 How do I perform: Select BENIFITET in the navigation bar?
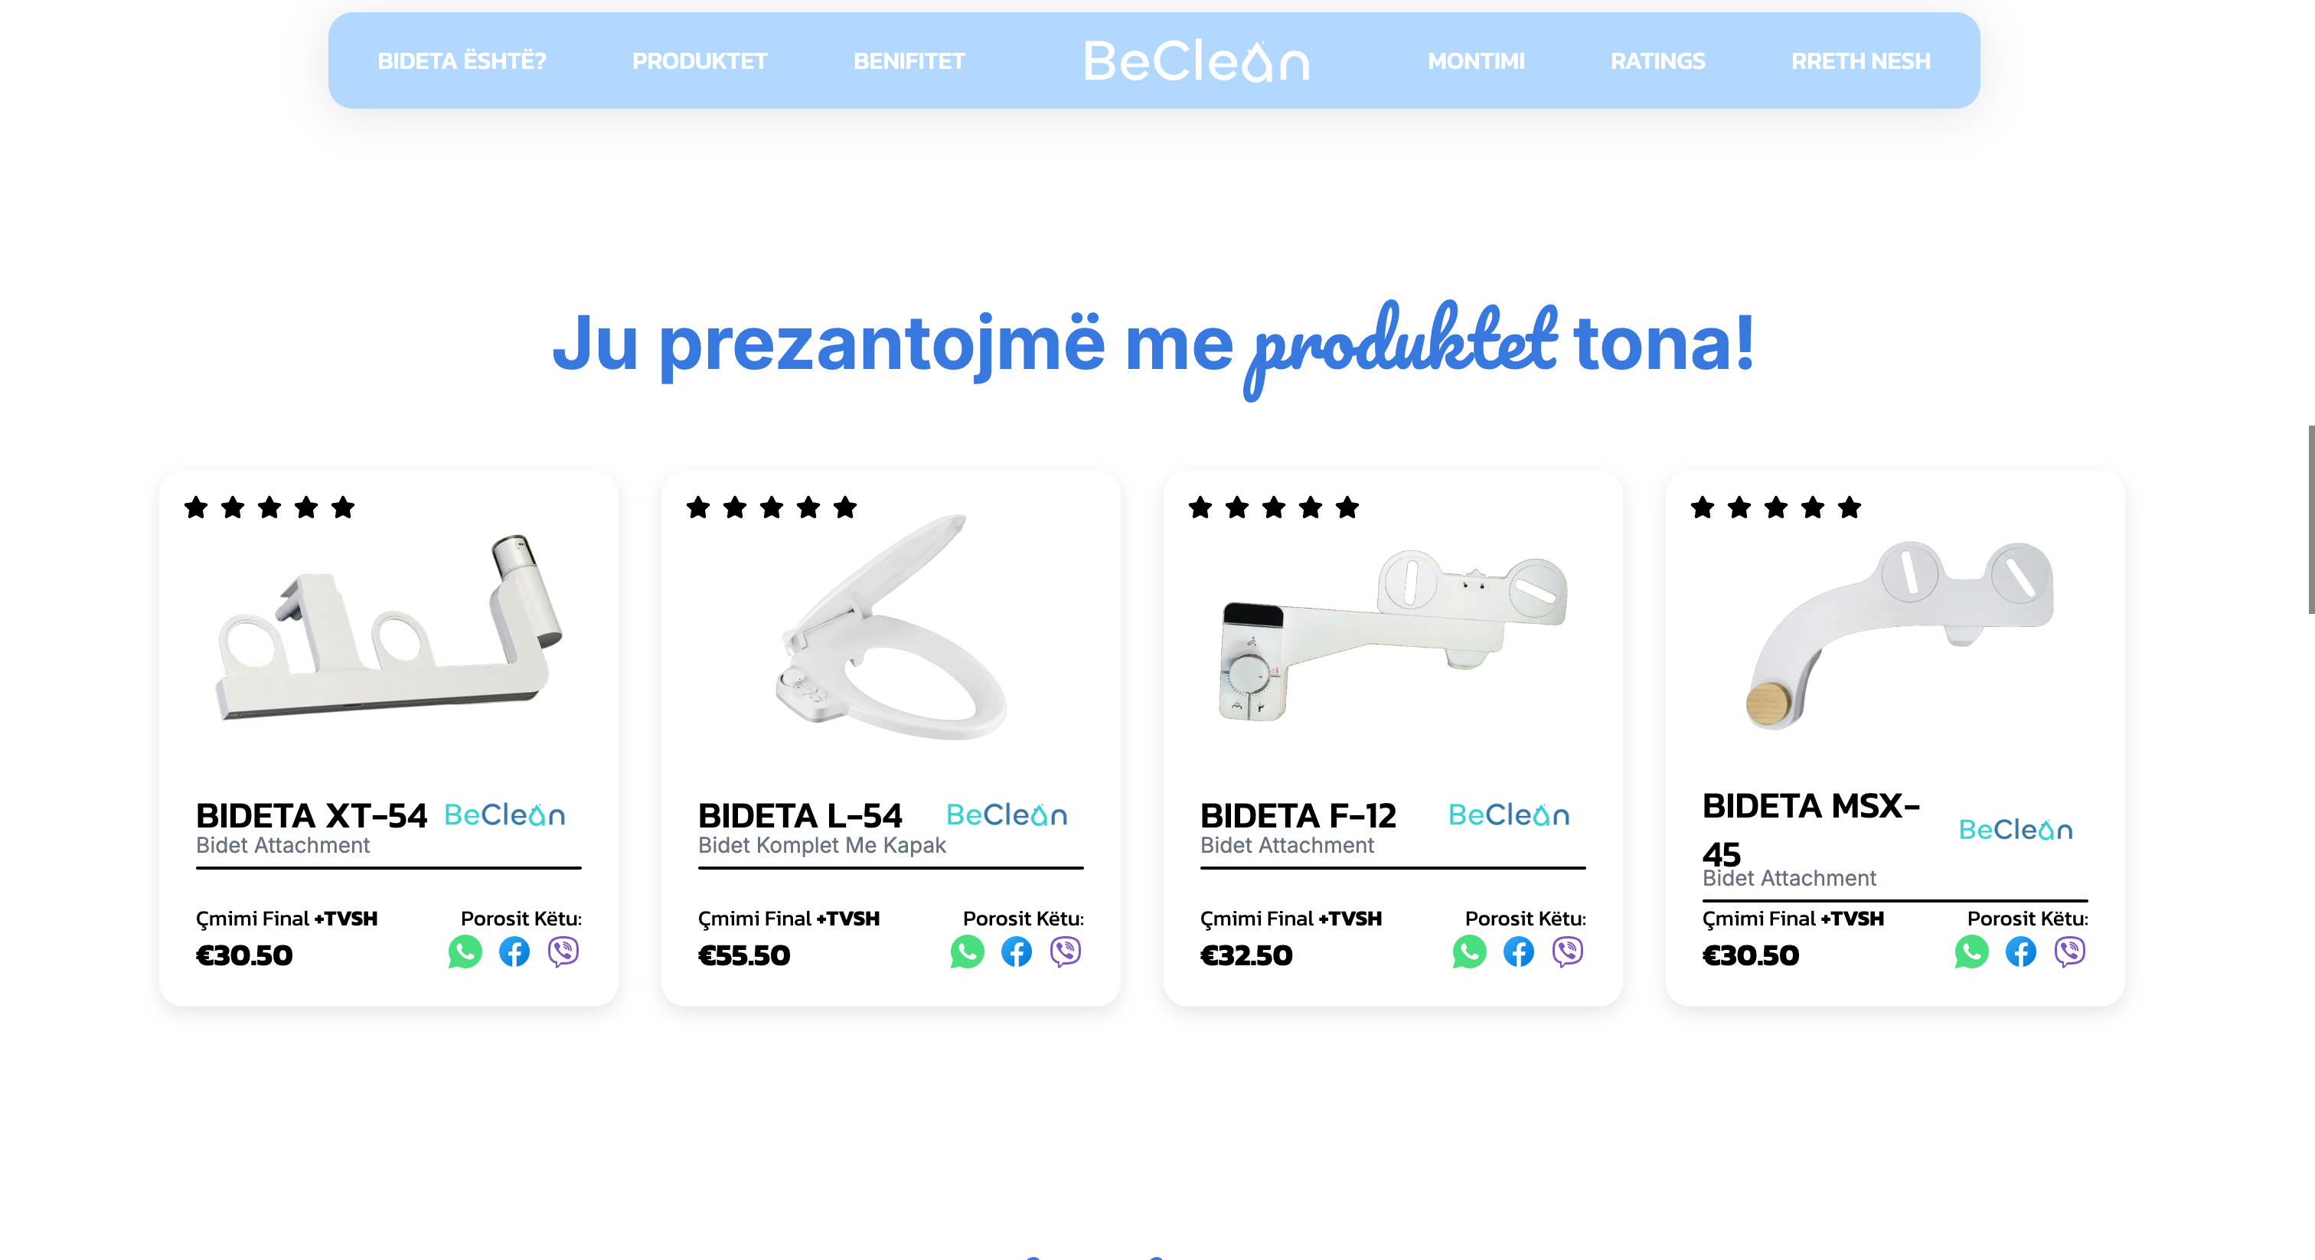[909, 61]
